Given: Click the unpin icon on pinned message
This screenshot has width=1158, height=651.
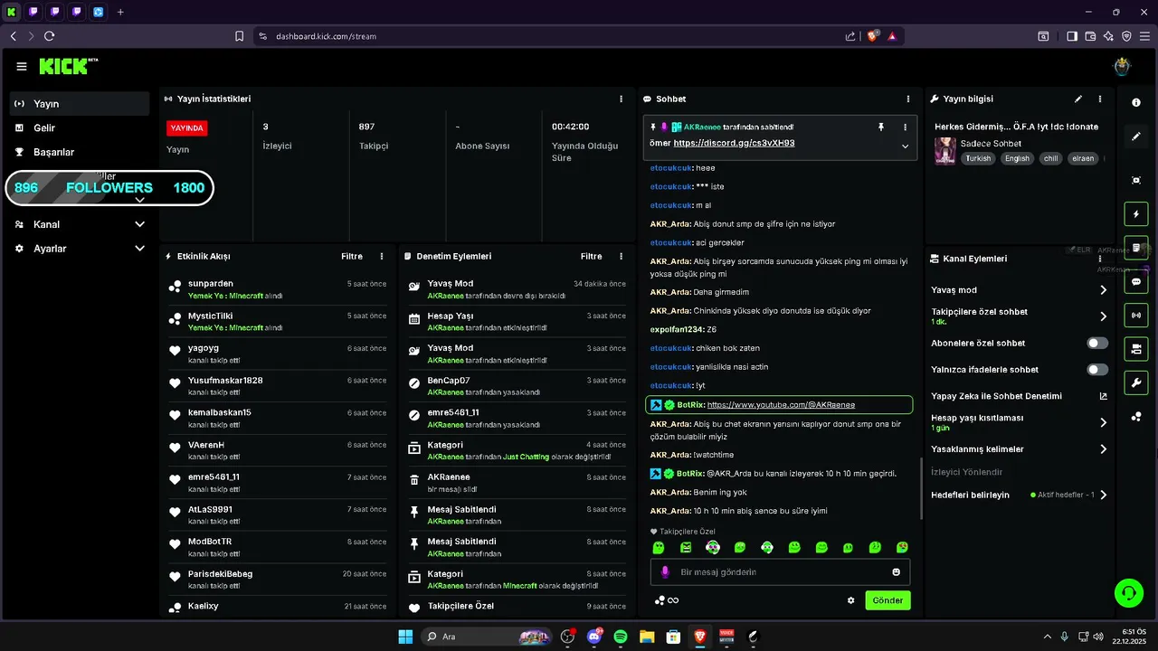Looking at the screenshot, I should coord(881,127).
